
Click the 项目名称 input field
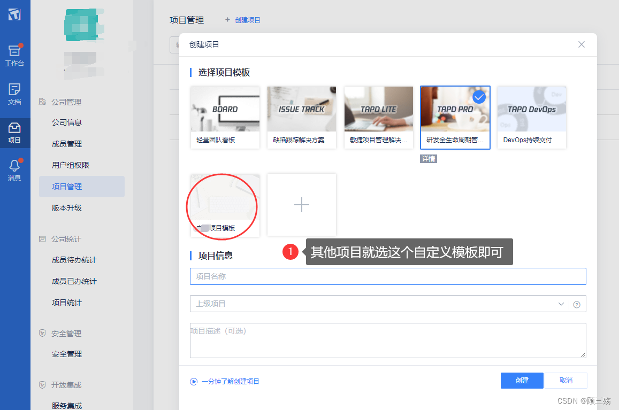pyautogui.click(x=388, y=276)
